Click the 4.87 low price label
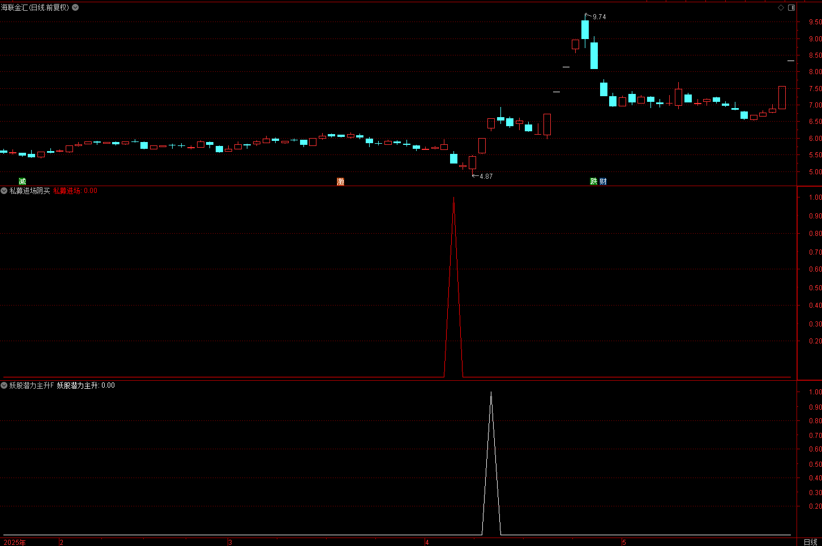Screen dimensions: 822x546 point(486,177)
